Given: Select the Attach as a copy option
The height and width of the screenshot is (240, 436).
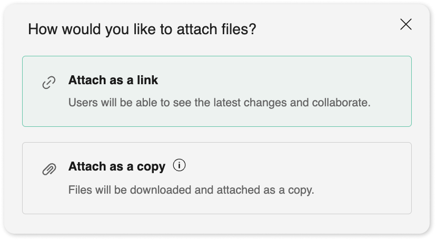Looking at the screenshot, I should coord(216,178).
